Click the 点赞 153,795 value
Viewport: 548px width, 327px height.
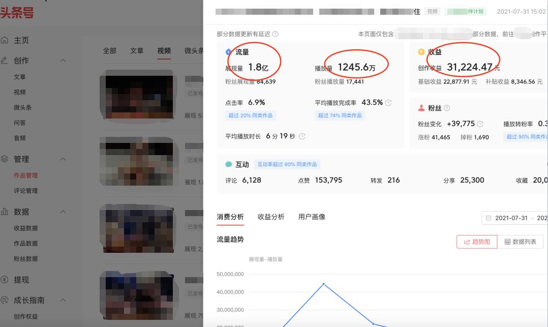[x=328, y=180]
